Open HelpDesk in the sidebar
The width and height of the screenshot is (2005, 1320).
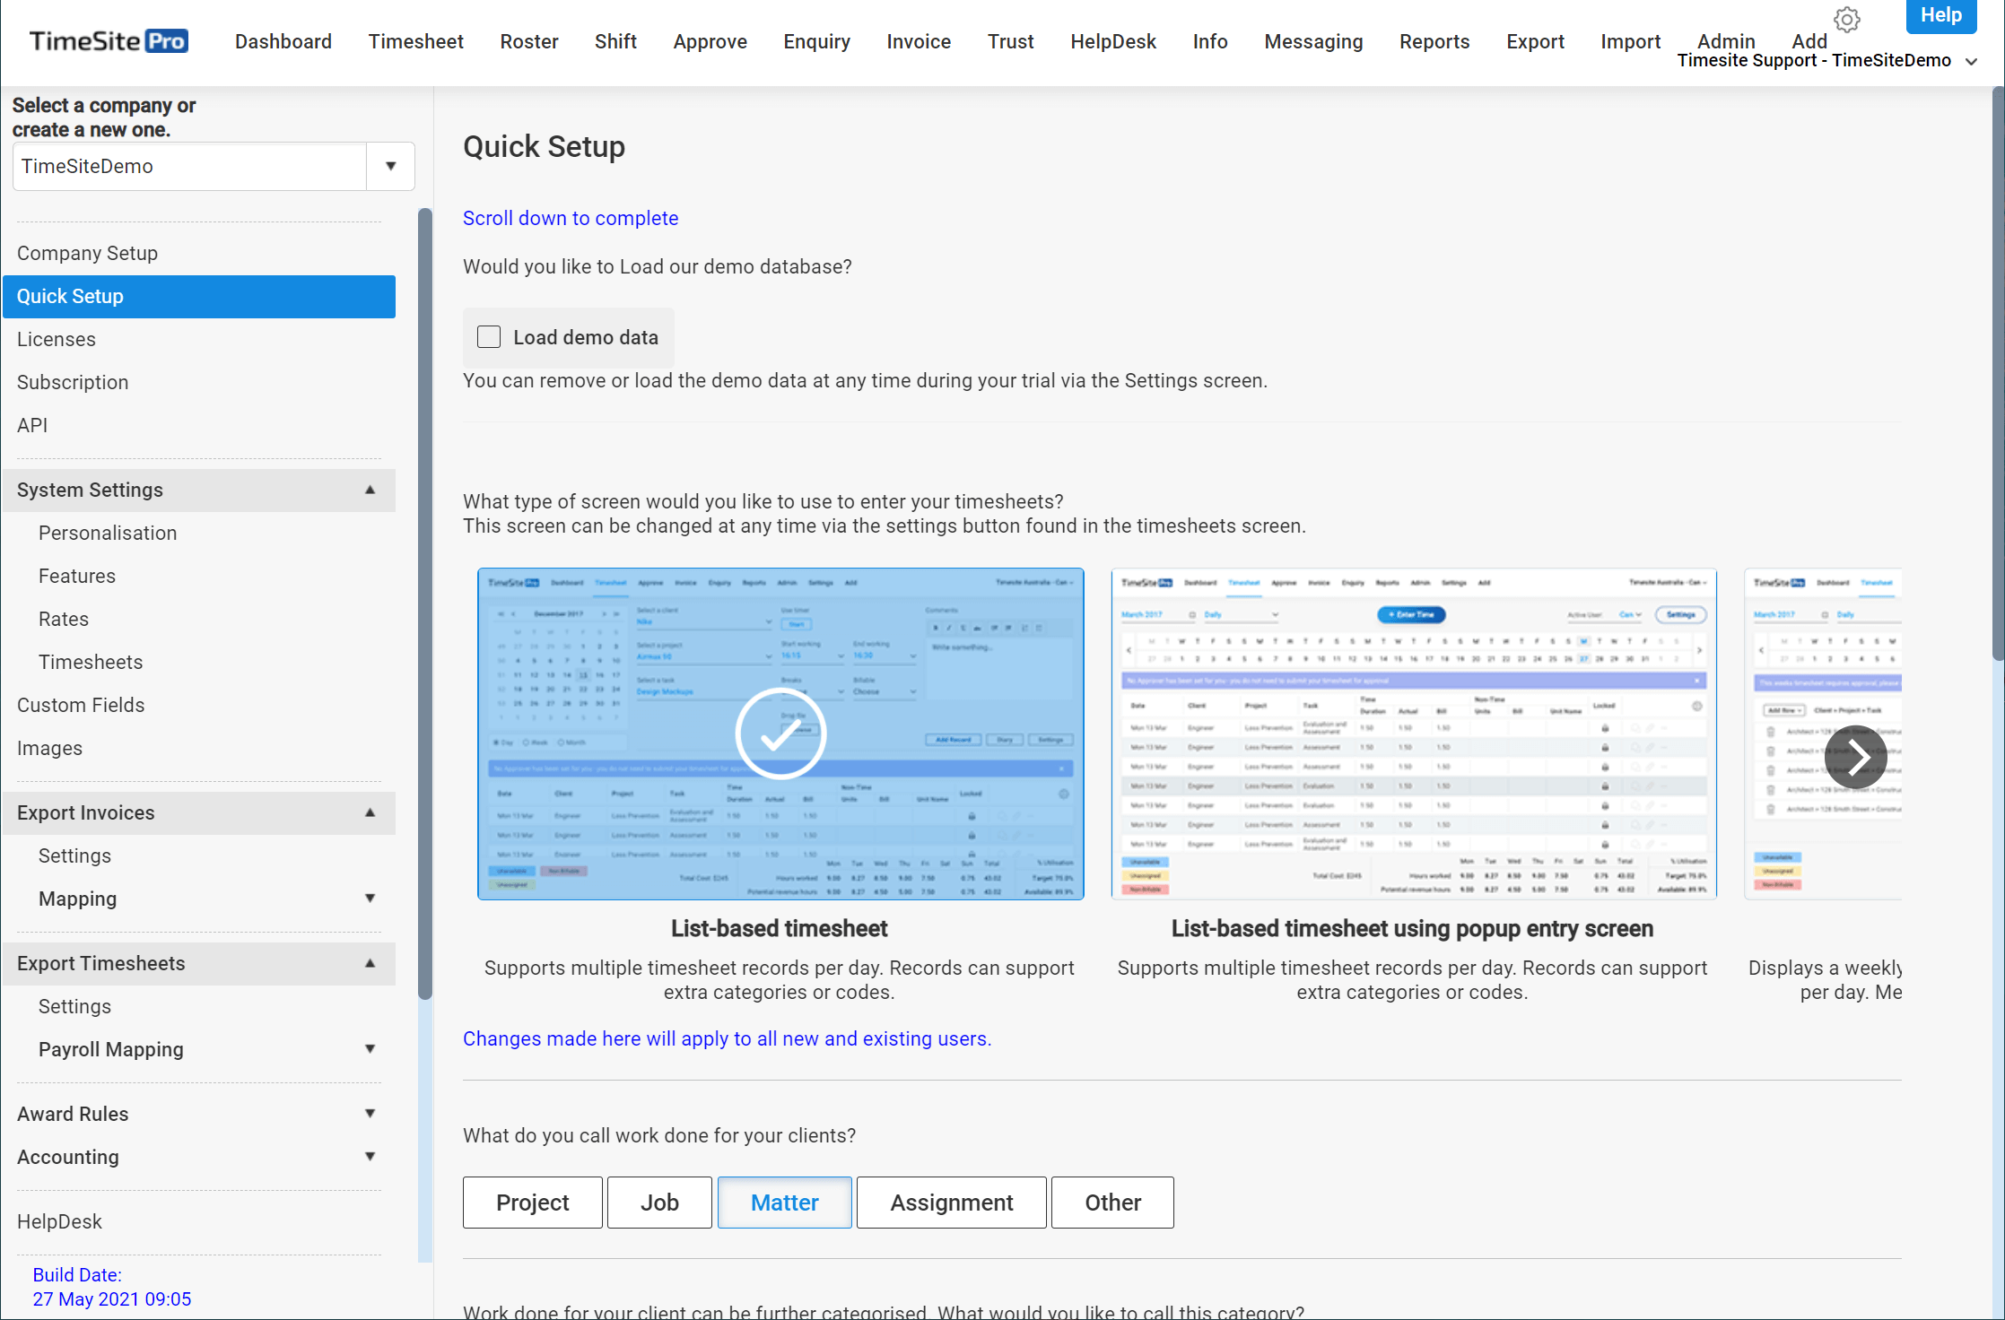pyautogui.click(x=59, y=1221)
